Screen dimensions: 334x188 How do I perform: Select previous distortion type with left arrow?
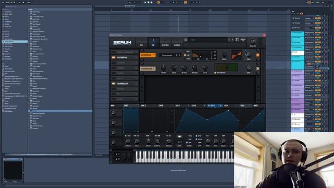176,55
